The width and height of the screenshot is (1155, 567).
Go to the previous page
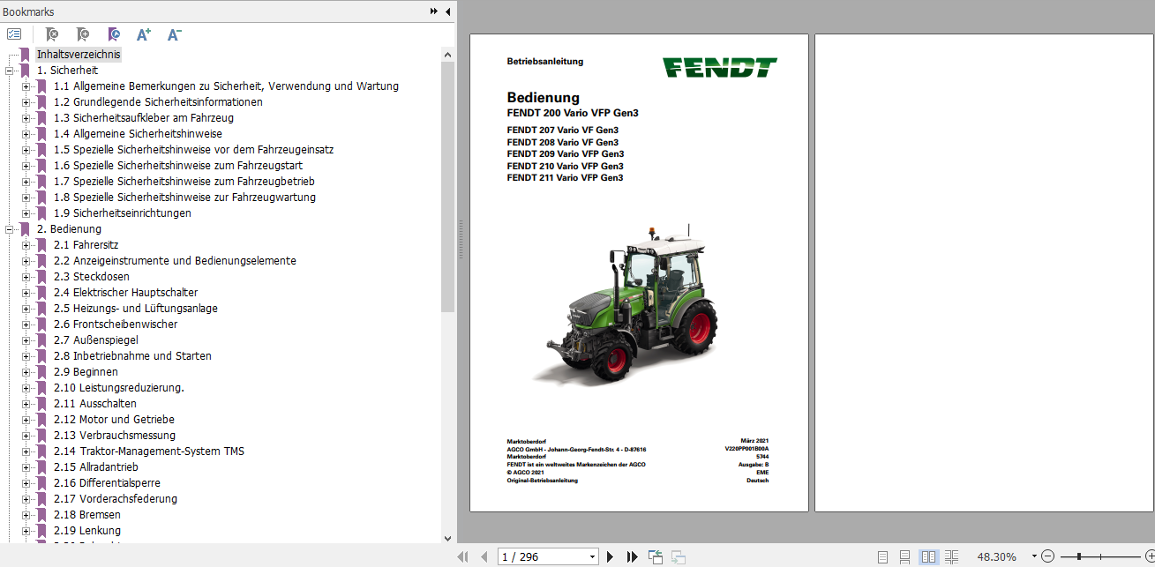coord(484,556)
